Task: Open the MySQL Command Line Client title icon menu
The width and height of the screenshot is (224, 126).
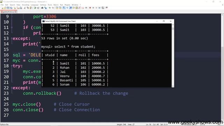Action: pos(43,21)
